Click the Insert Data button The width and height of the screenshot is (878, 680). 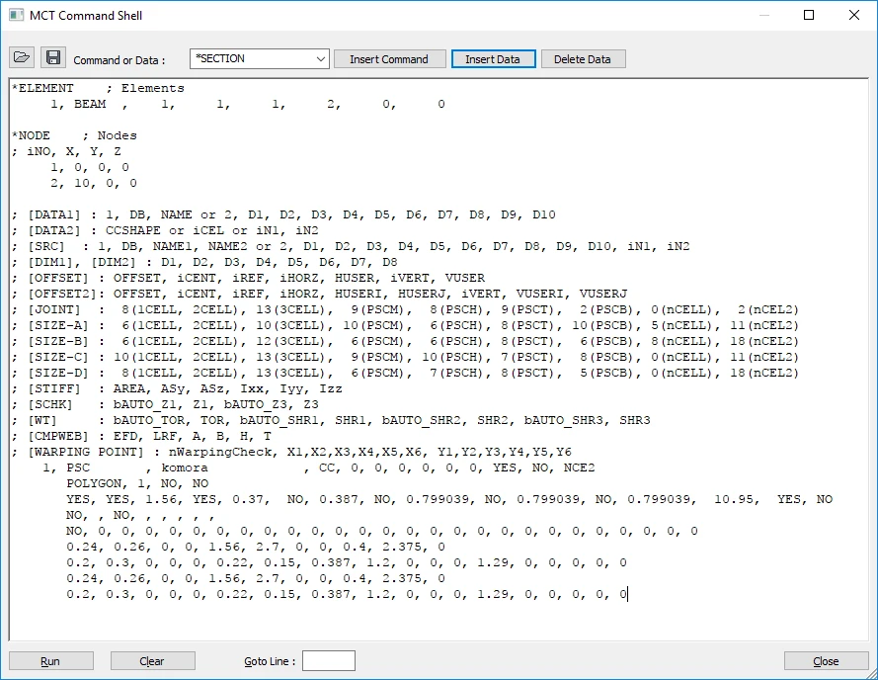tap(493, 59)
